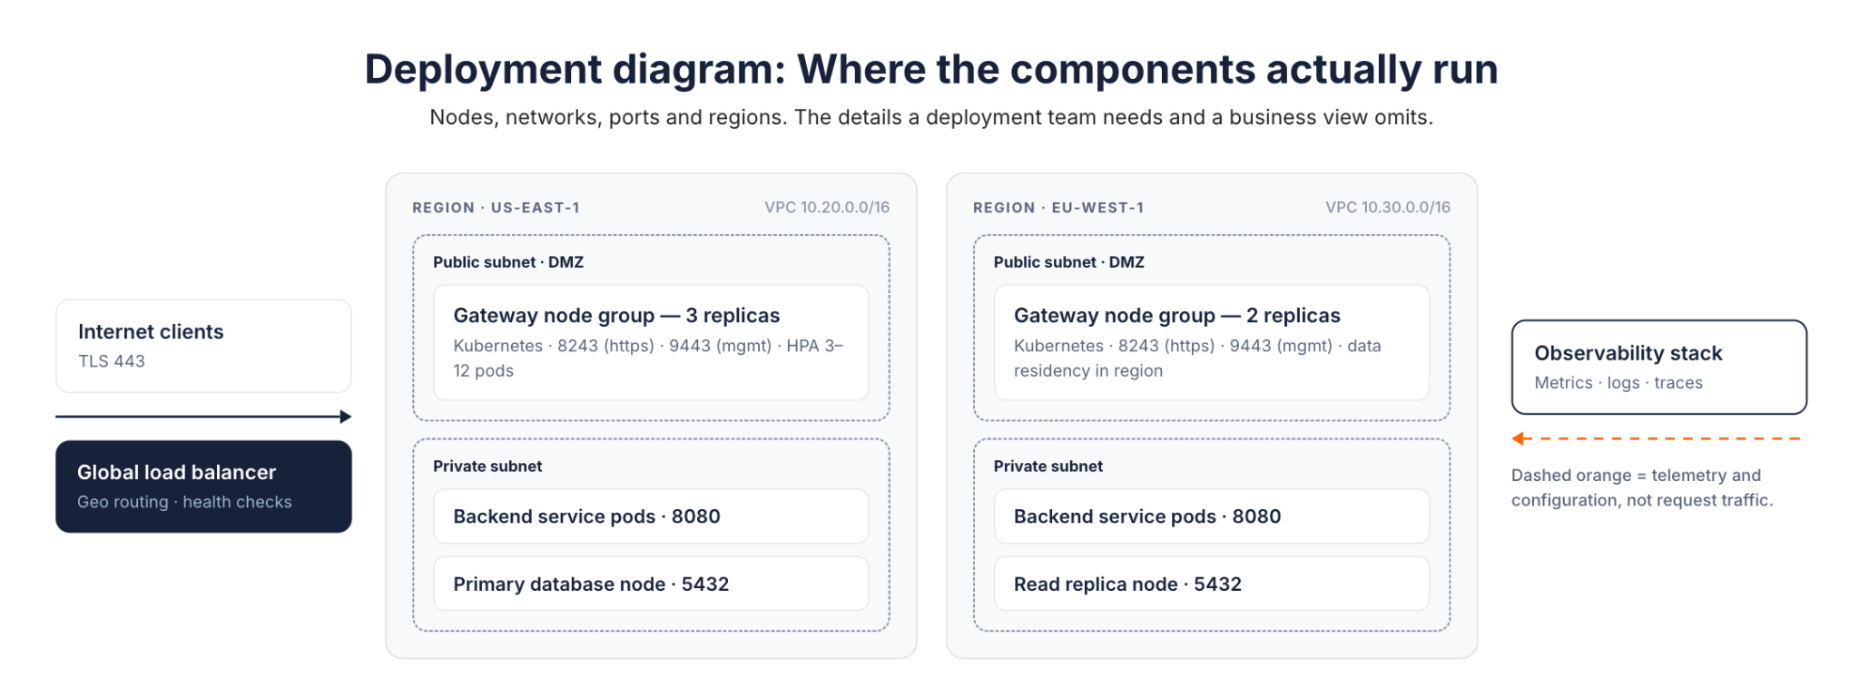The width and height of the screenshot is (1859, 698).
Task: Click the dashed orange telemetry legend text
Action: click(1642, 487)
